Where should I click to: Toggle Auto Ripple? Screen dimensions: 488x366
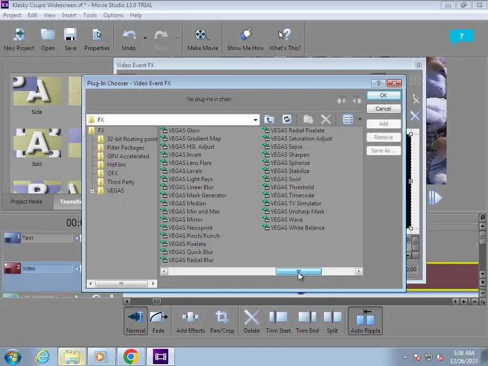(x=366, y=321)
